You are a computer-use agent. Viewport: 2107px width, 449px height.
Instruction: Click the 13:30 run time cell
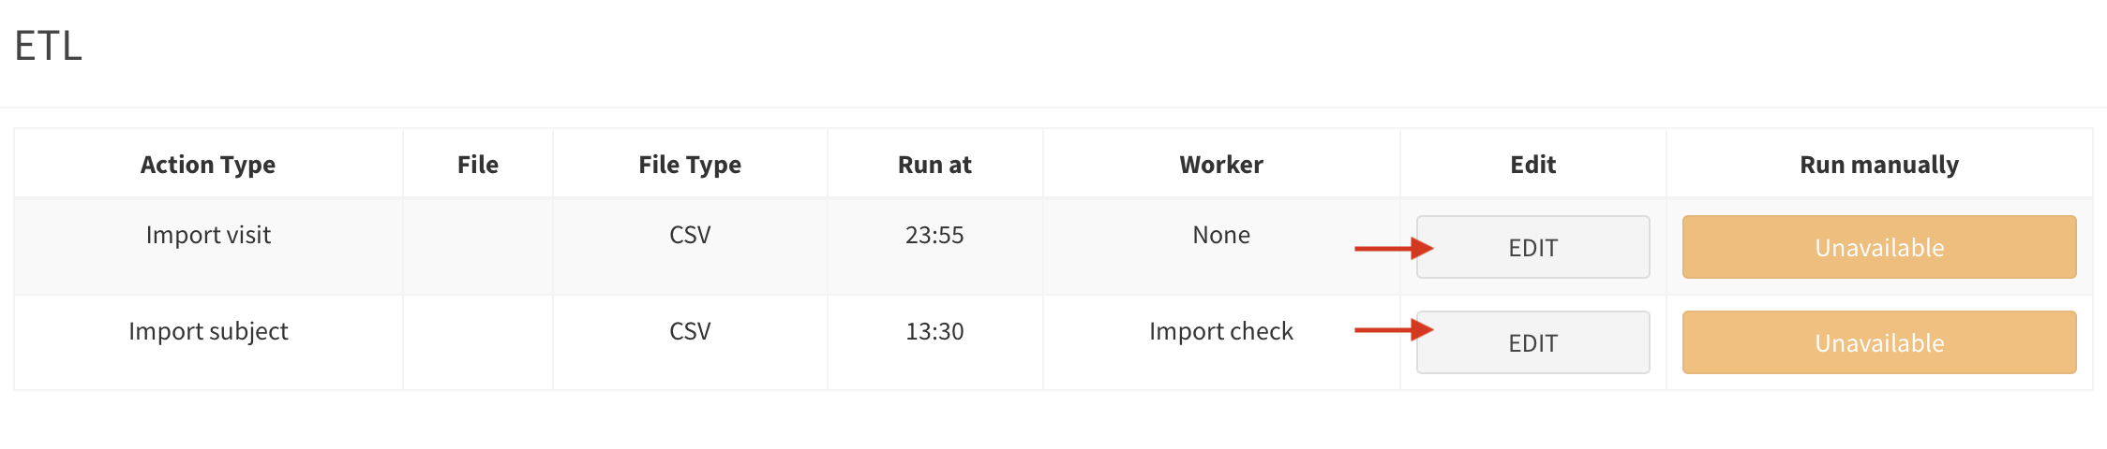[934, 331]
